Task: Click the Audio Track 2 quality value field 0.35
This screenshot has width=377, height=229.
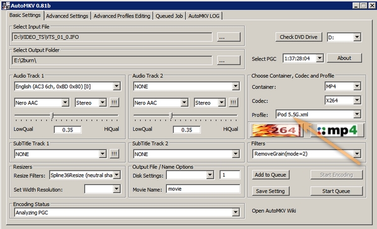Action: tap(186, 130)
